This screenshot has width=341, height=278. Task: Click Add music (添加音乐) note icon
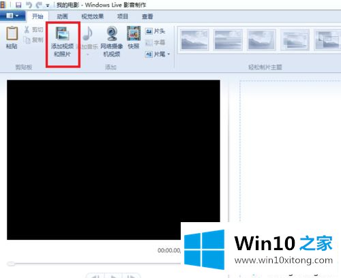88,33
